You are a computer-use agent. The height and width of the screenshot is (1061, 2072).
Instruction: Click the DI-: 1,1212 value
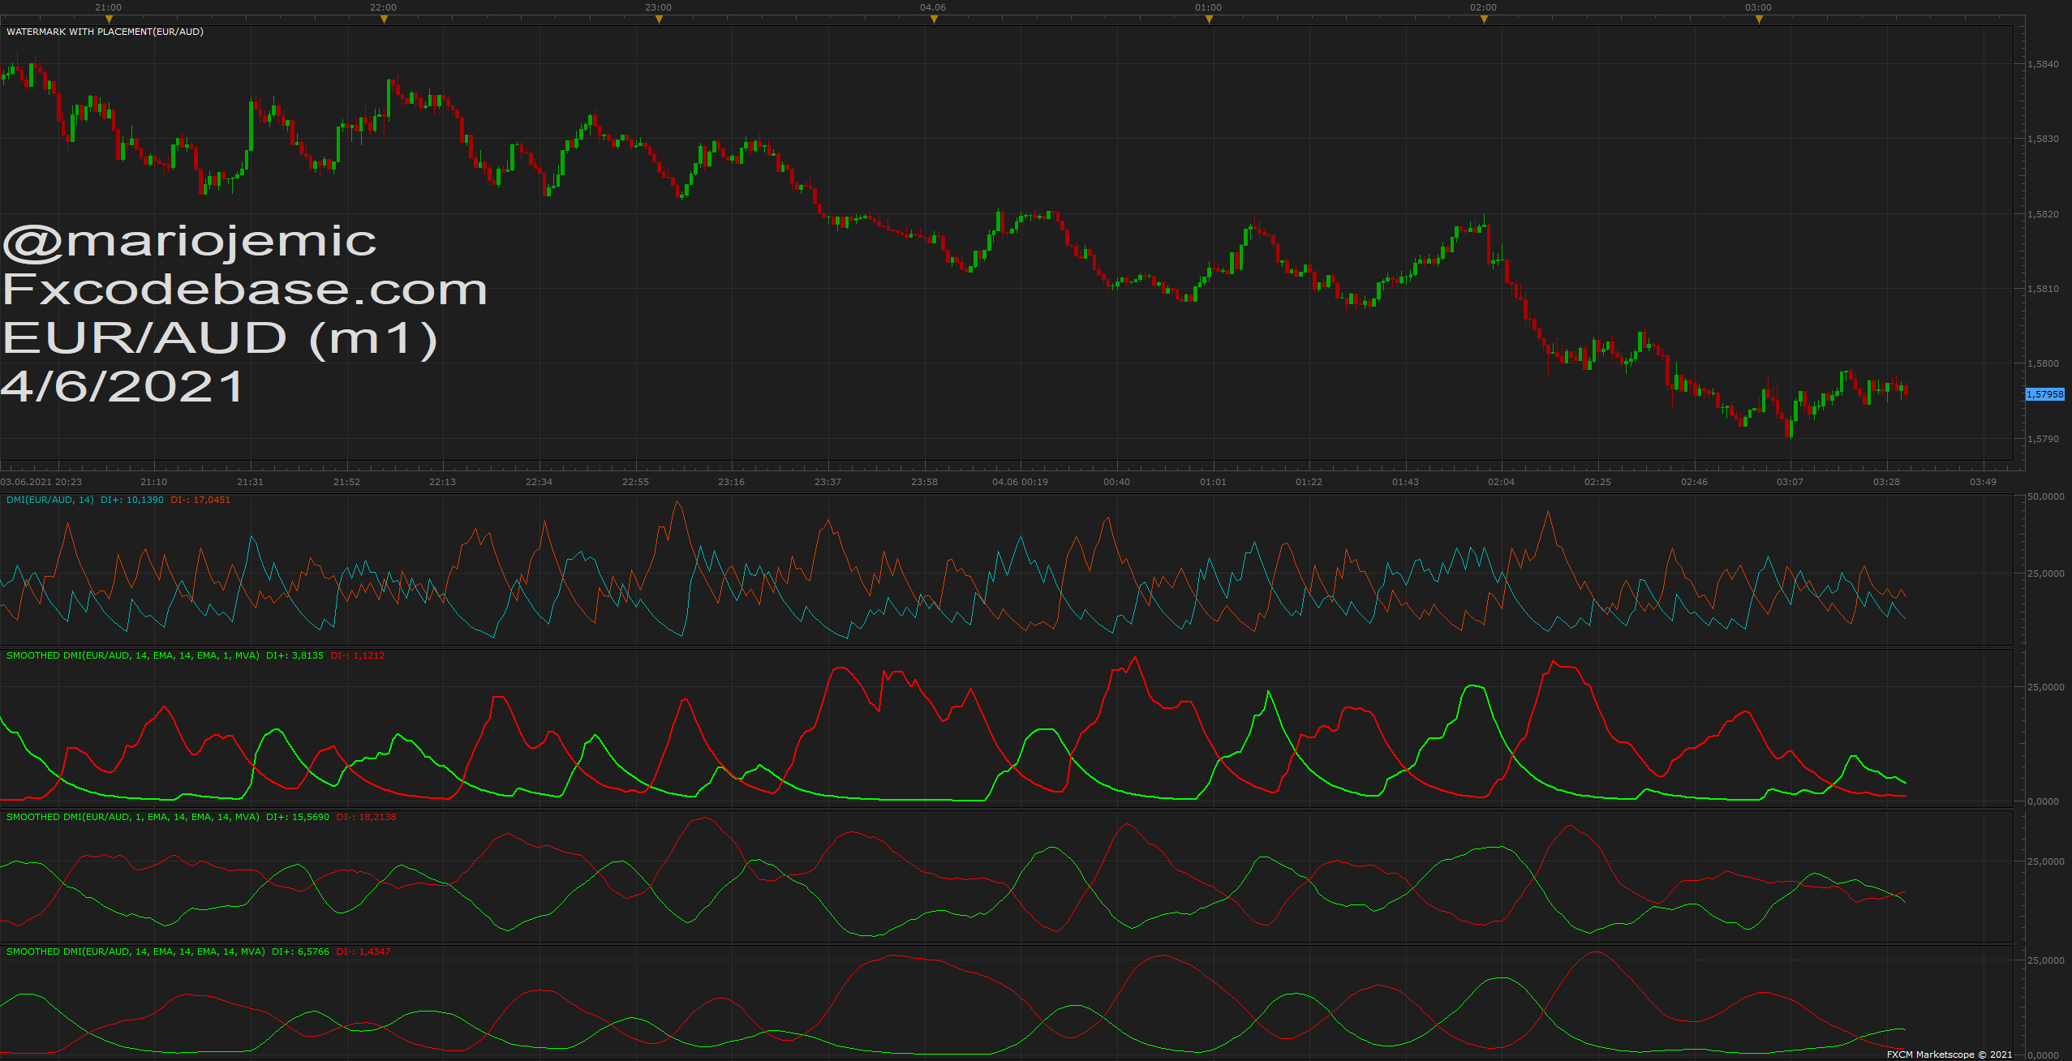coord(358,655)
